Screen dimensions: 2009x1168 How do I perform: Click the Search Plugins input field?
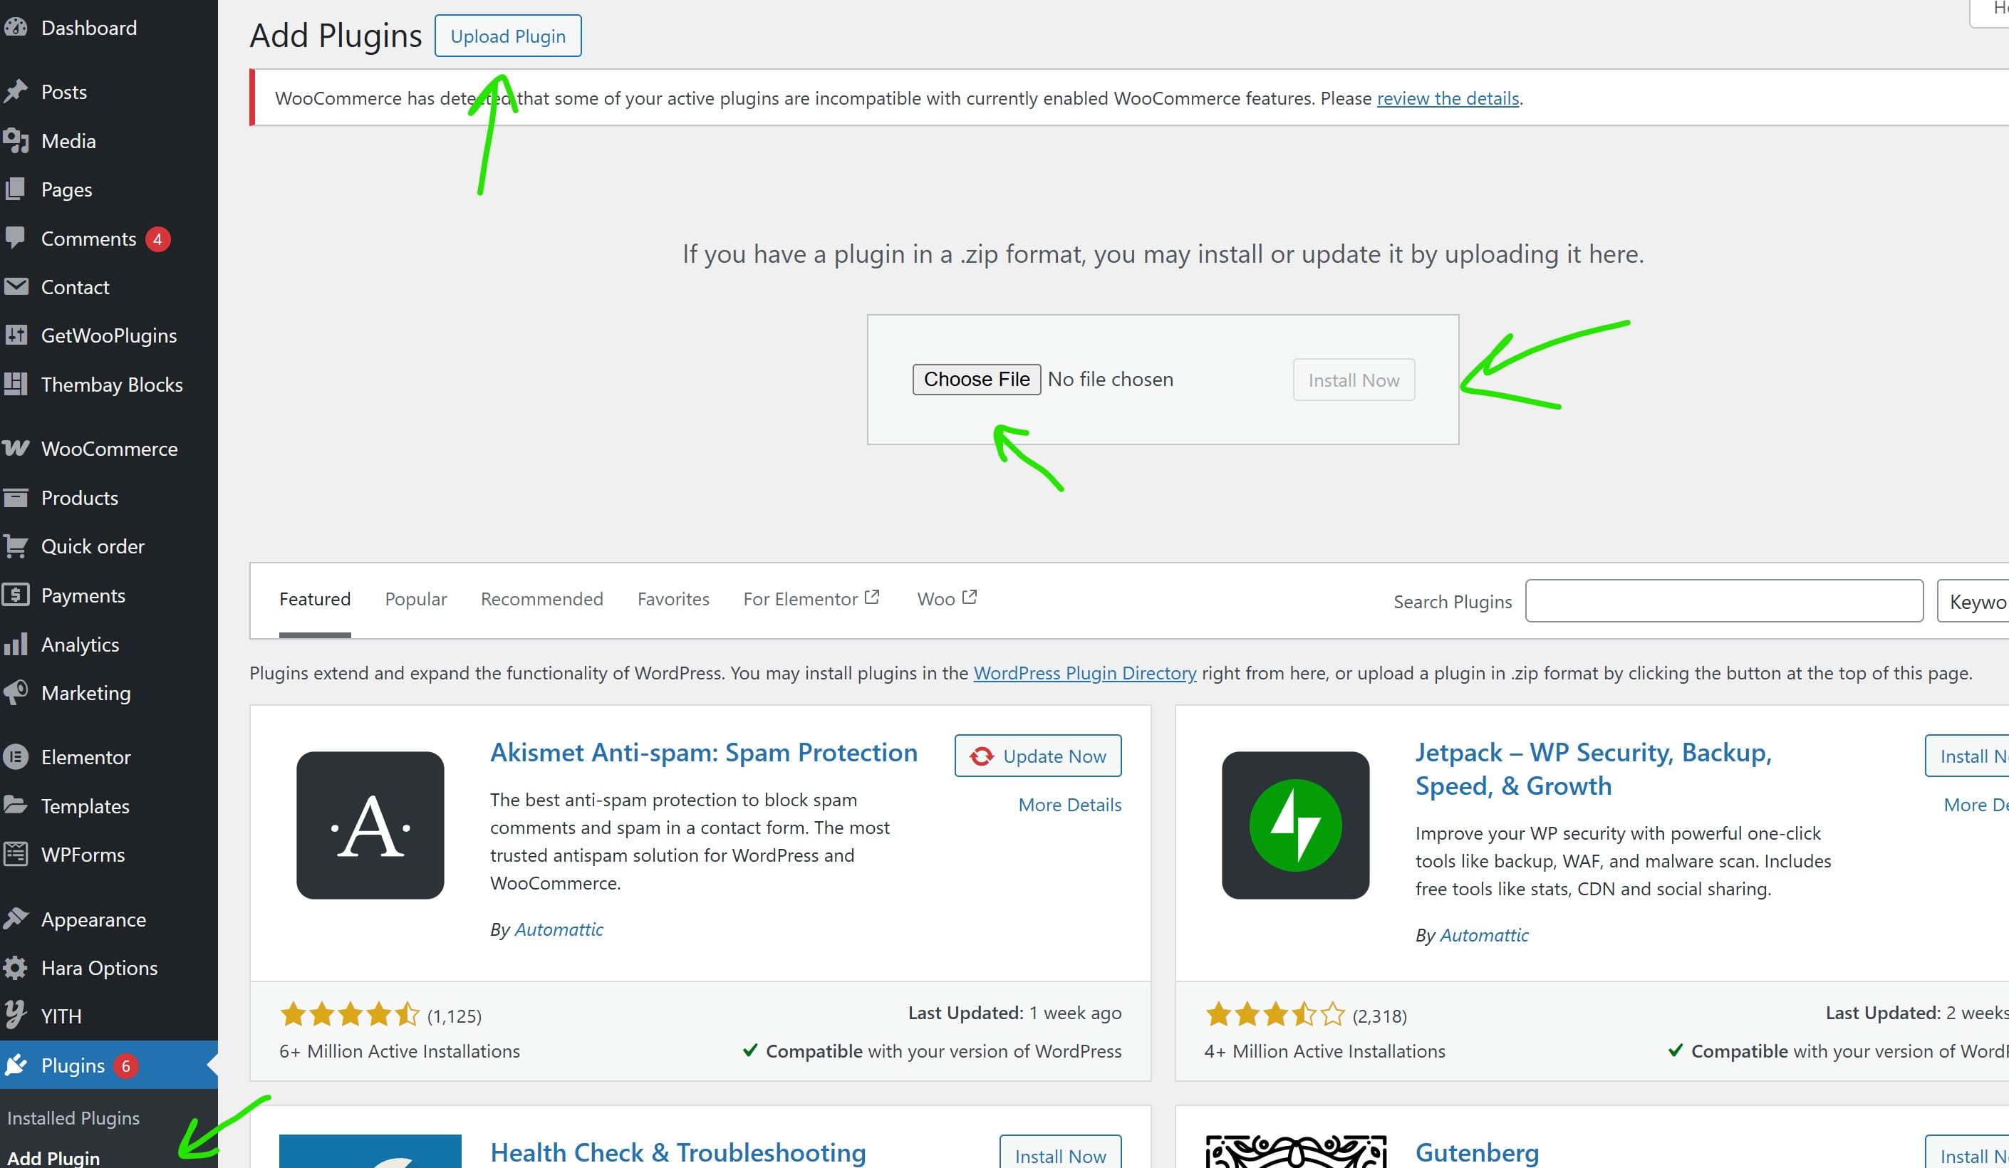(x=1724, y=600)
